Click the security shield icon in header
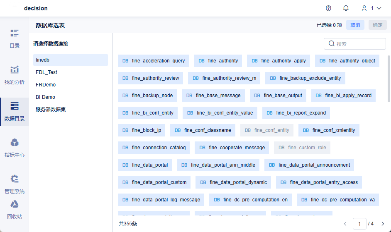This screenshot has width=391, height=232. (328, 8)
